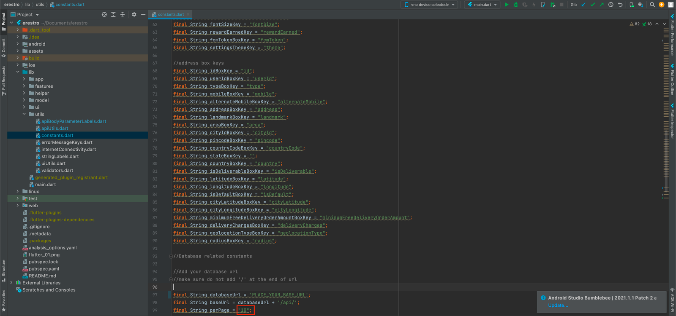
Task: Commit changes using the Git checkmark icon
Action: pyautogui.click(x=592, y=5)
